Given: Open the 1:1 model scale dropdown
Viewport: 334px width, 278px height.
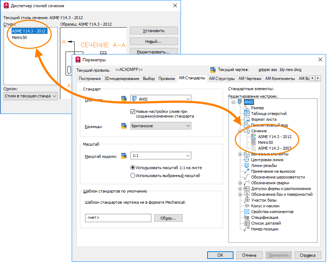Looking at the screenshot, I should pos(161,156).
